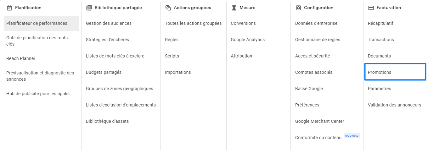Click the Mesure hourglass icon
428x152 pixels.
click(234, 8)
